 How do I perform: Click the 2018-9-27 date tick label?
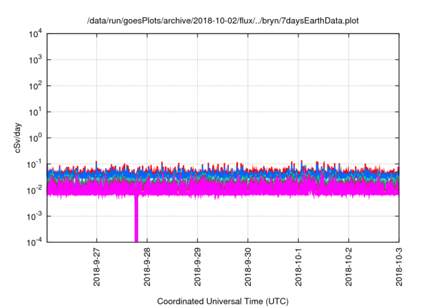97,267
